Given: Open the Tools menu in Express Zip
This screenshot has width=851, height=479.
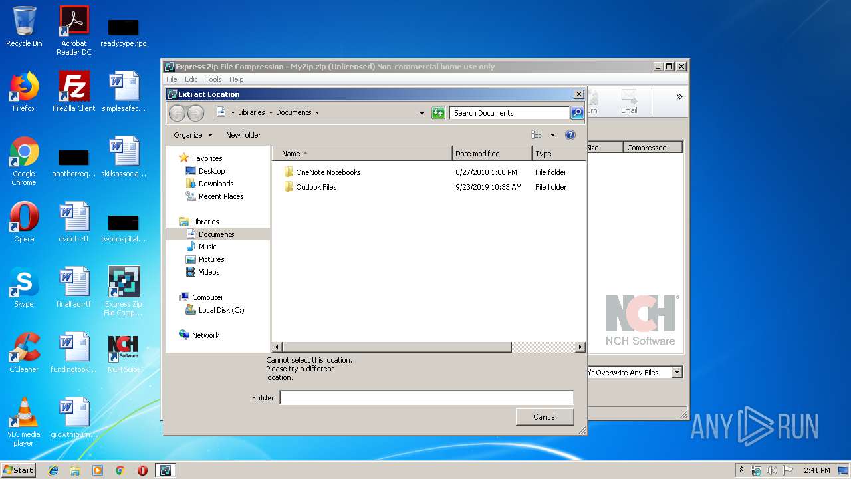Looking at the screenshot, I should pyautogui.click(x=213, y=79).
